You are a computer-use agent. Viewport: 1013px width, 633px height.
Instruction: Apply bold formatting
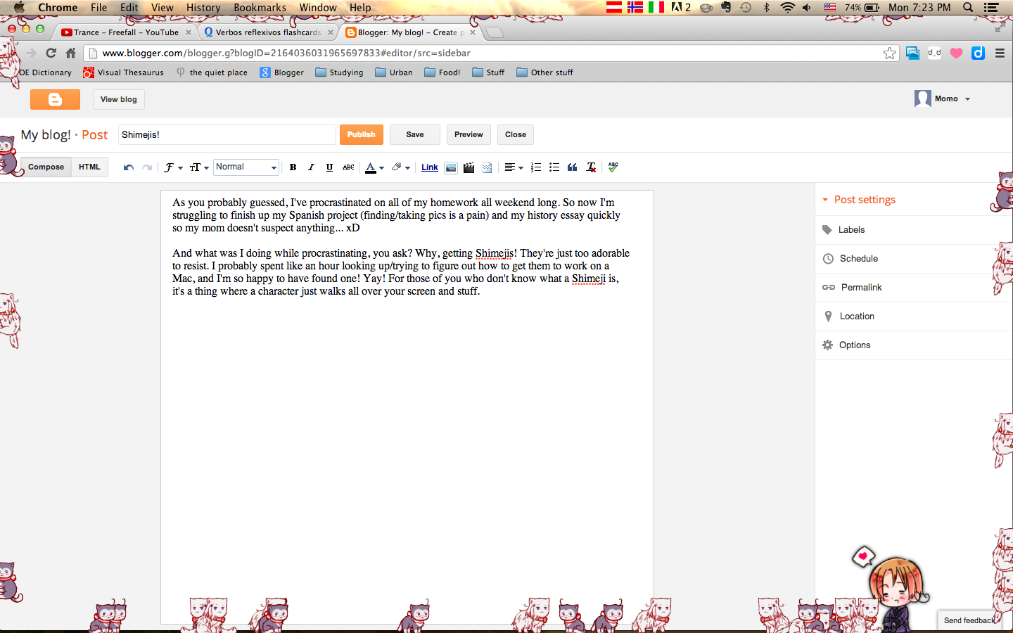click(x=293, y=167)
